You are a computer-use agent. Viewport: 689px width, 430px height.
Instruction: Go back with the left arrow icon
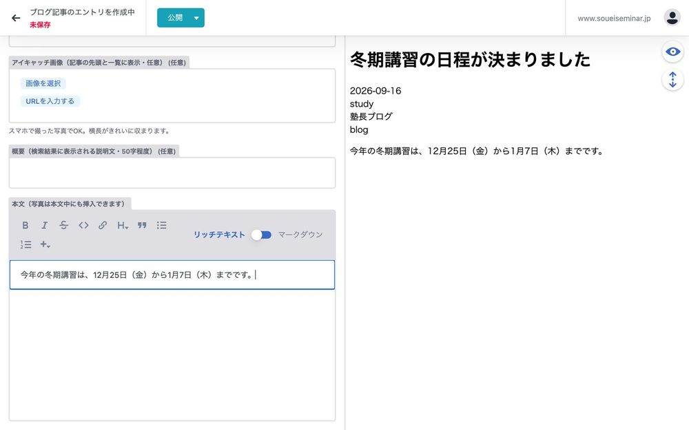point(16,18)
